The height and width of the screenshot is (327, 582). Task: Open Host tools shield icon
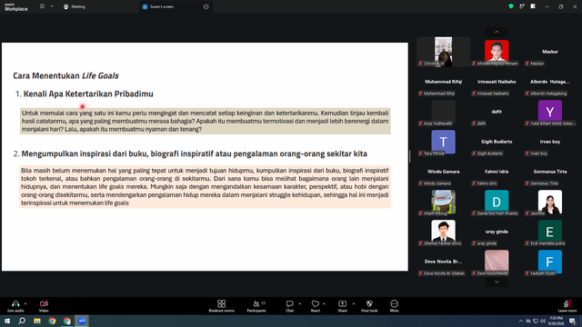pos(369,303)
